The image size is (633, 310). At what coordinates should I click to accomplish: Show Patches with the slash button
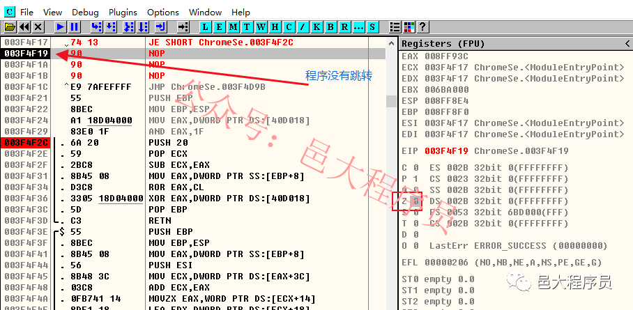303,27
